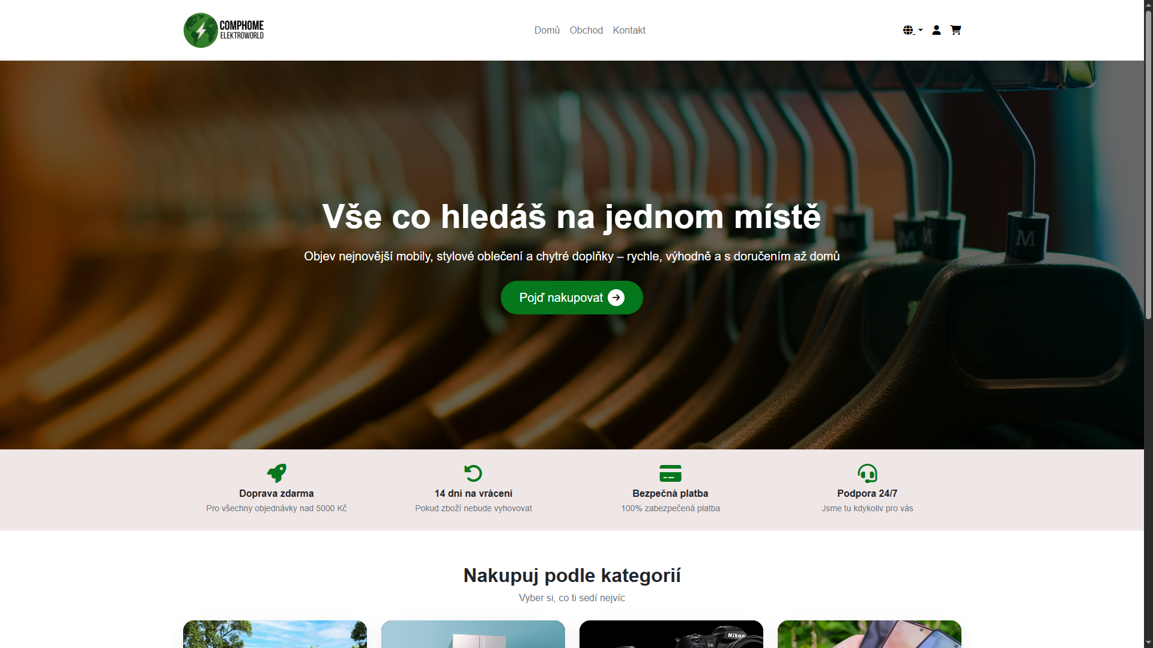Open the user account icon
The image size is (1153, 648).
pos(936,30)
